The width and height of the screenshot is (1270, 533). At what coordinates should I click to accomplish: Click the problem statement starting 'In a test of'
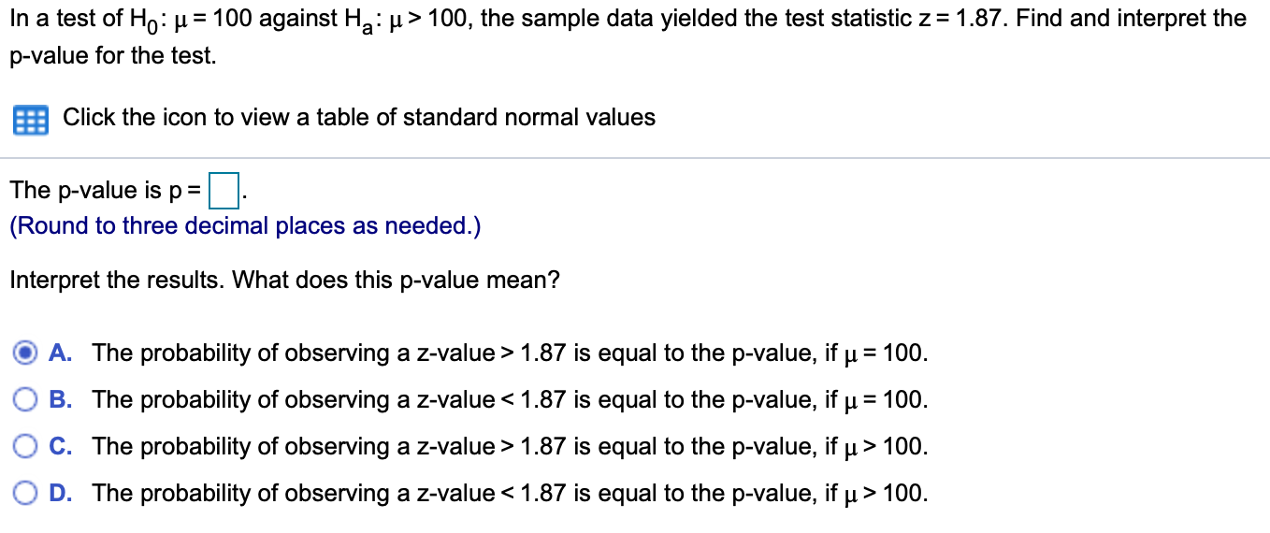[x=628, y=20]
